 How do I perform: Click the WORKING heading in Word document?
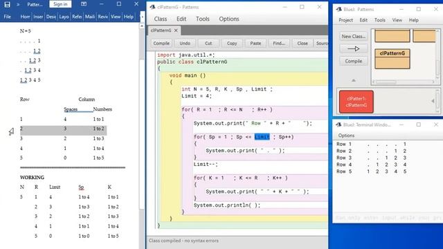tap(32, 177)
